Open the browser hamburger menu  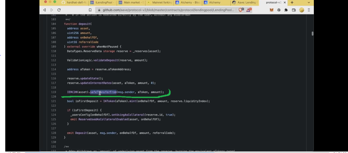(x=309, y=10)
